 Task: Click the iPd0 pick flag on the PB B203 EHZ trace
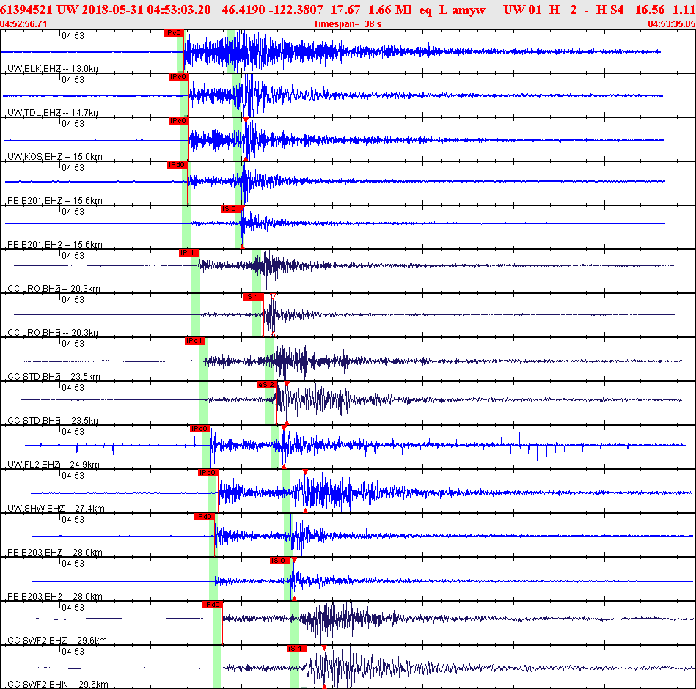(205, 517)
